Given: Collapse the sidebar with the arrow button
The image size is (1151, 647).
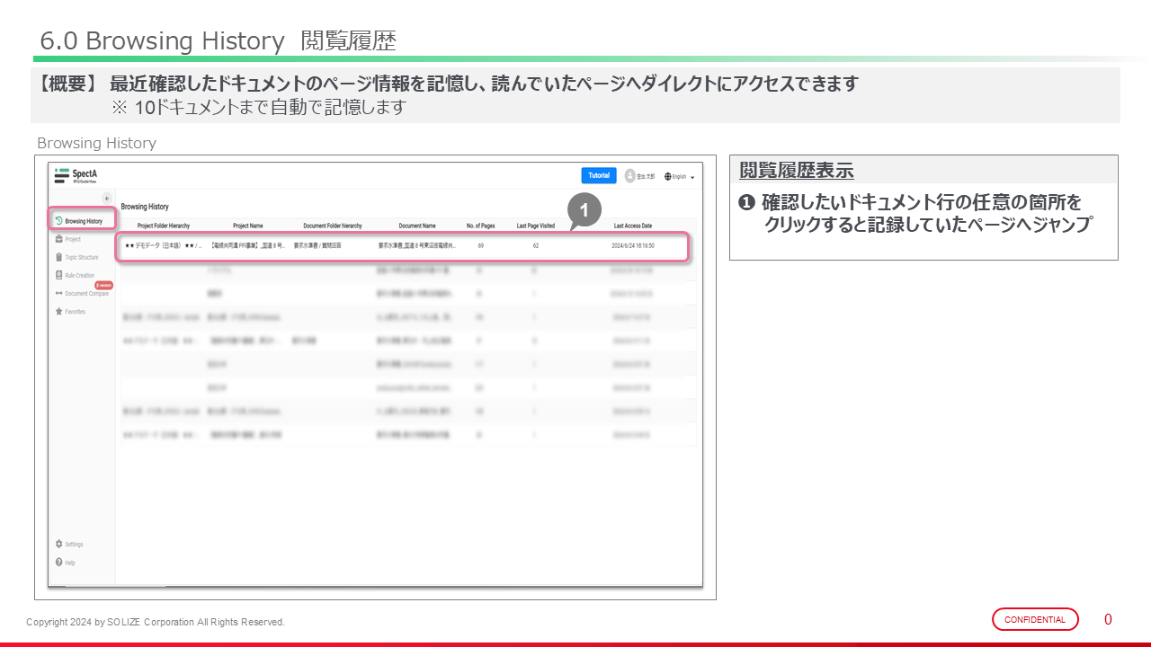Looking at the screenshot, I should 107,198.
